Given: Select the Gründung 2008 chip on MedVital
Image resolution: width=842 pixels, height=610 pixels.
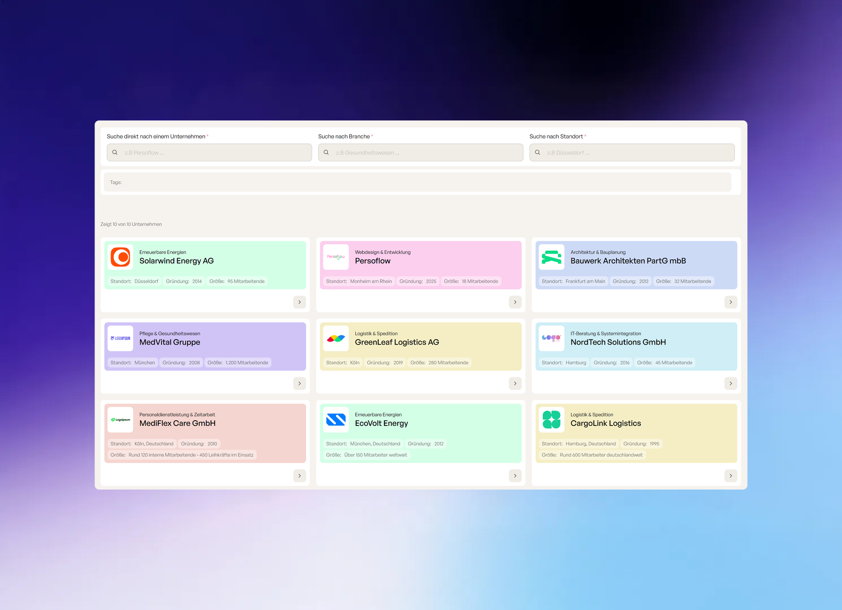Looking at the screenshot, I should (181, 362).
